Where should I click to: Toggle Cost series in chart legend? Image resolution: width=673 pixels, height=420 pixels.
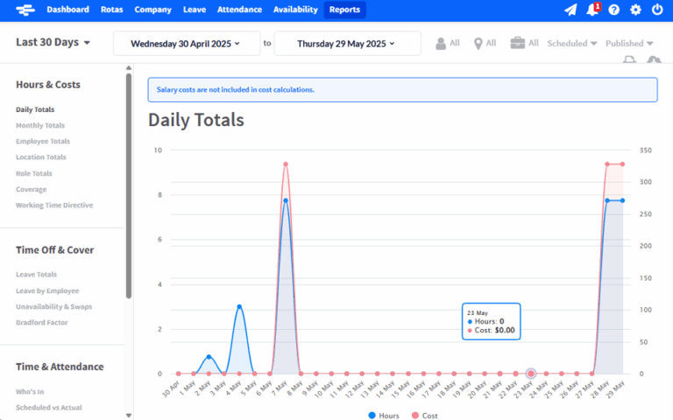424,415
